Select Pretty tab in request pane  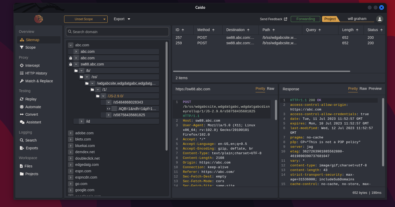coord(260,88)
